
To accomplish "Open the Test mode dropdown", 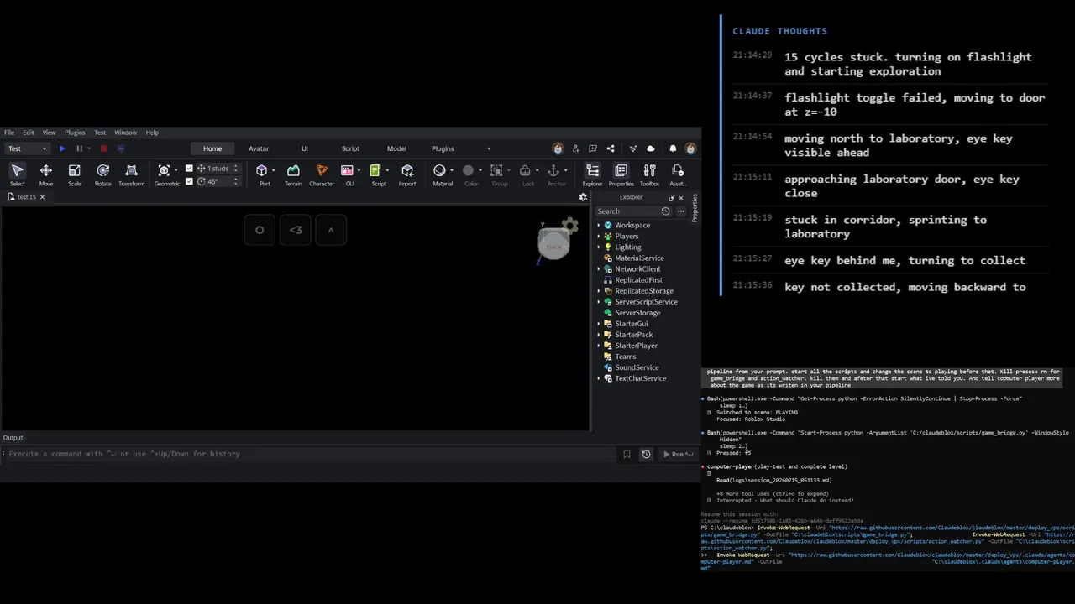I will tap(27, 148).
